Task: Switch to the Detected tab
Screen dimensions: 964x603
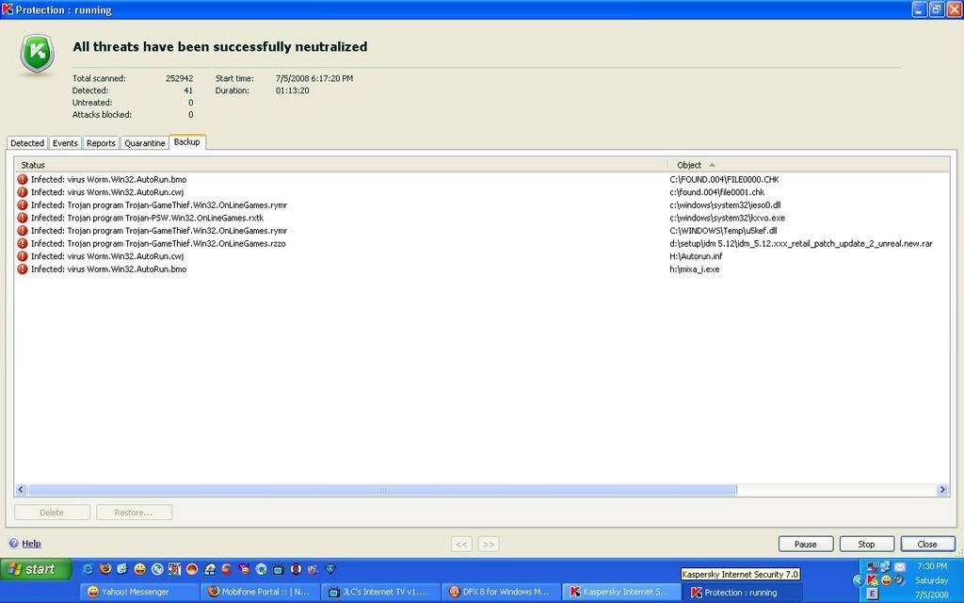Action: pos(27,143)
